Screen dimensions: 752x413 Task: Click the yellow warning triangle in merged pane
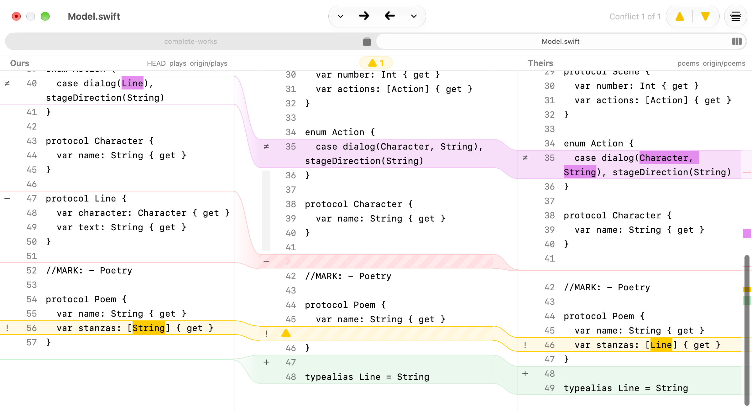click(x=286, y=333)
